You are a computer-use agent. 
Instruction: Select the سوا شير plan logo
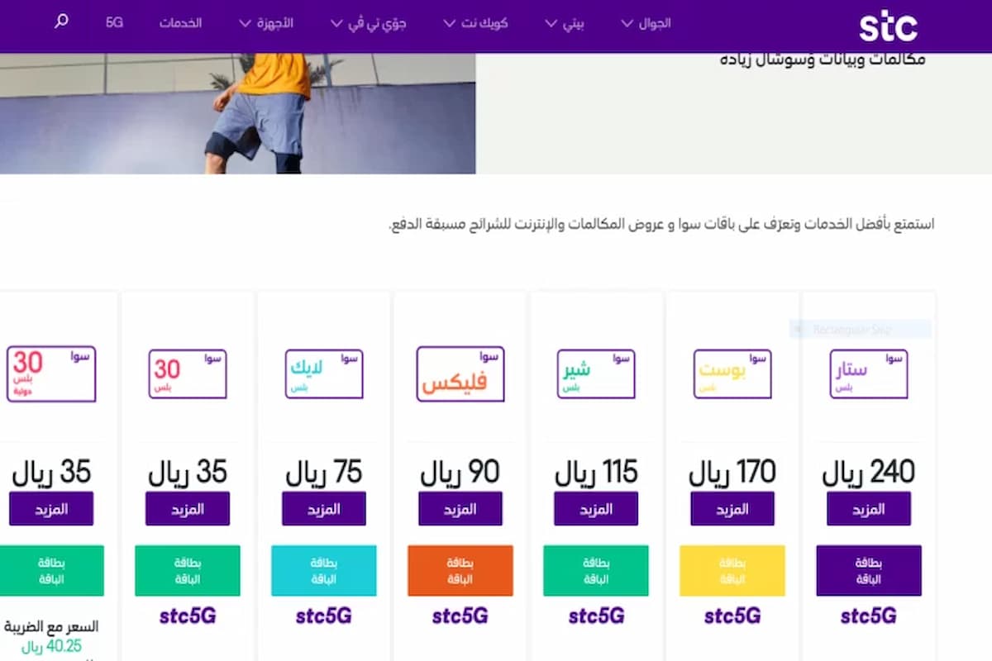595,374
